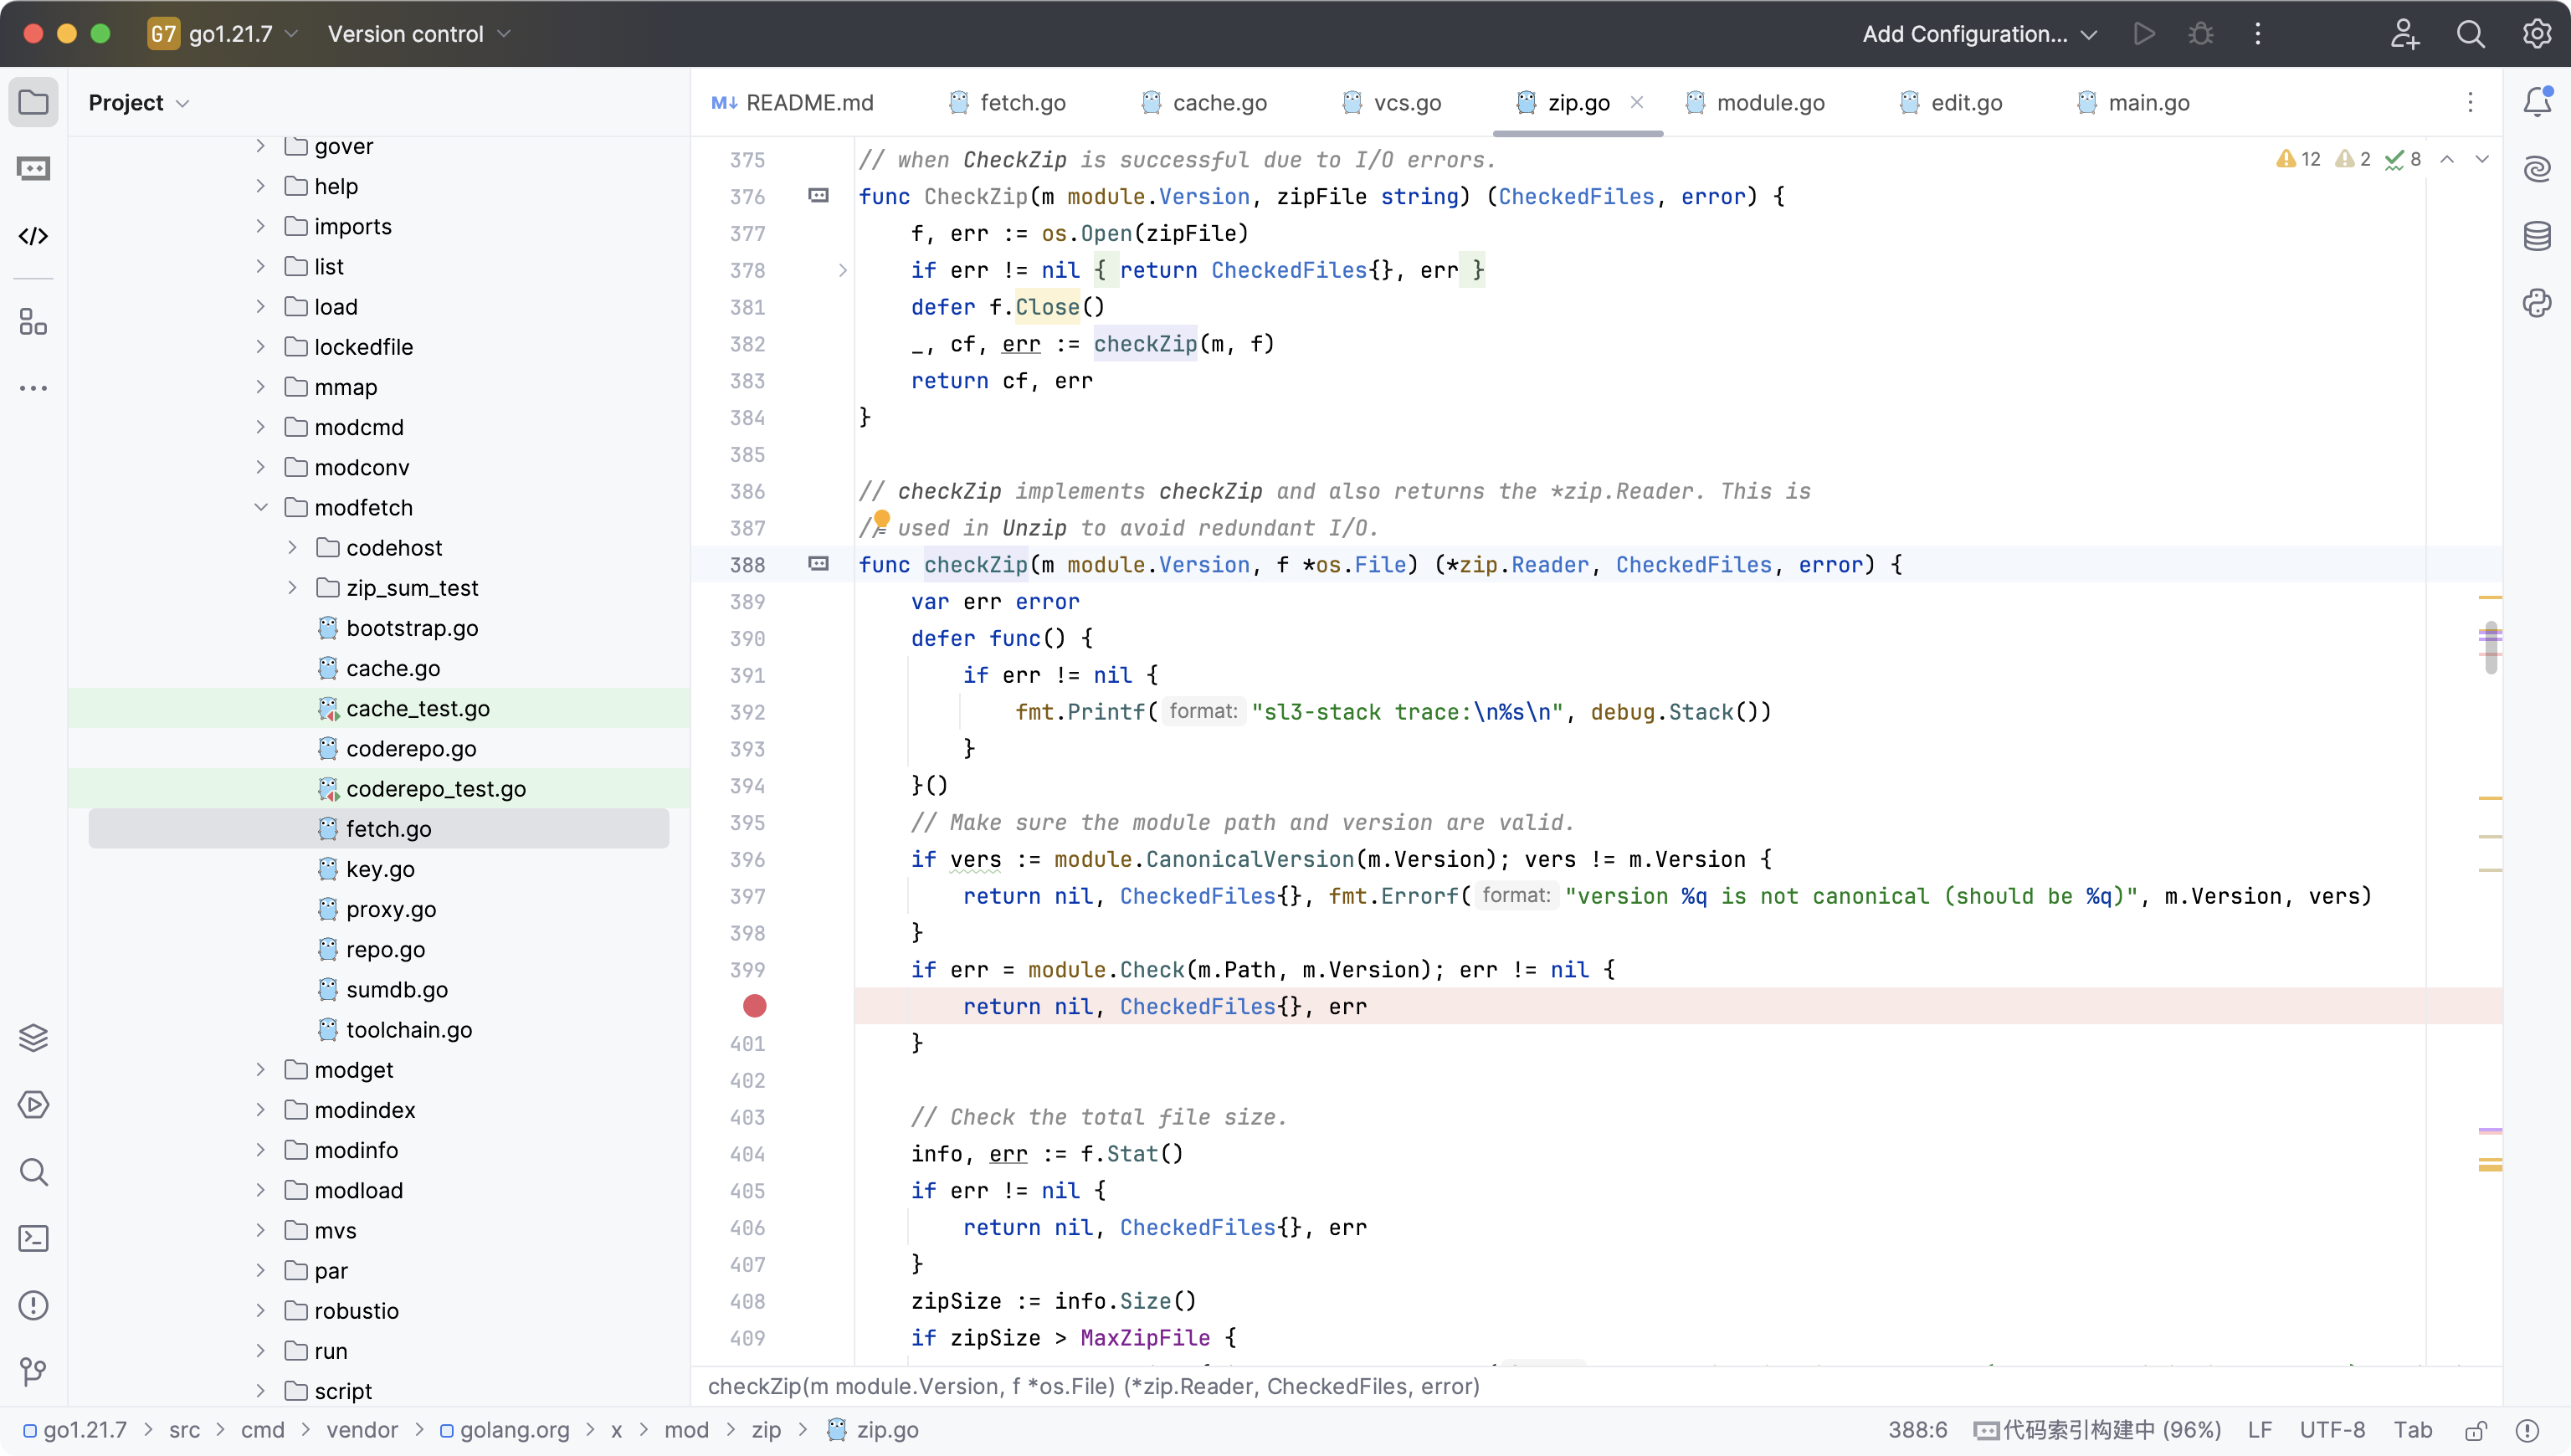Go to previous highlighted error arrow
Viewport: 2571px width, 1456px height.
click(2447, 159)
